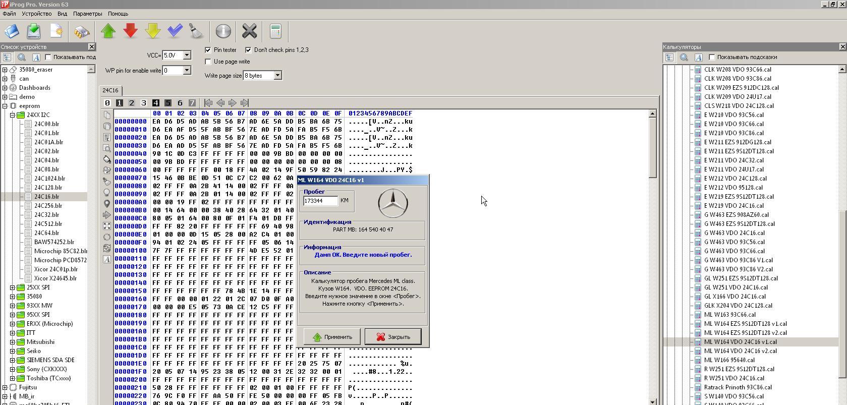
Task: Open the Параметры menu
Action: point(87,14)
